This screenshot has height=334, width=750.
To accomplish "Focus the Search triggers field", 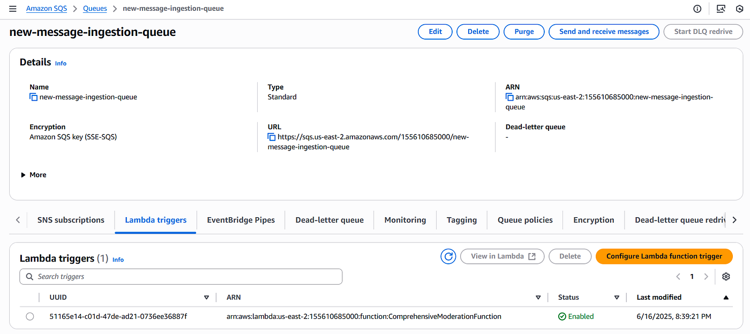I will point(181,277).
